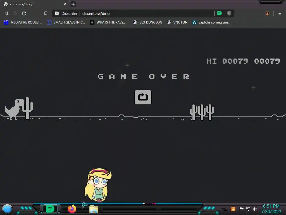Open MEDIAFIRE ROULET... bookmark
286x215 pixels.
pos(23,22)
